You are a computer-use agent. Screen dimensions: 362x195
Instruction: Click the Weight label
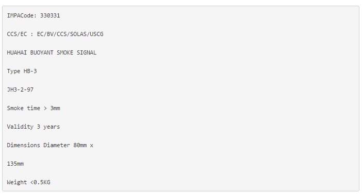[x=17, y=182]
